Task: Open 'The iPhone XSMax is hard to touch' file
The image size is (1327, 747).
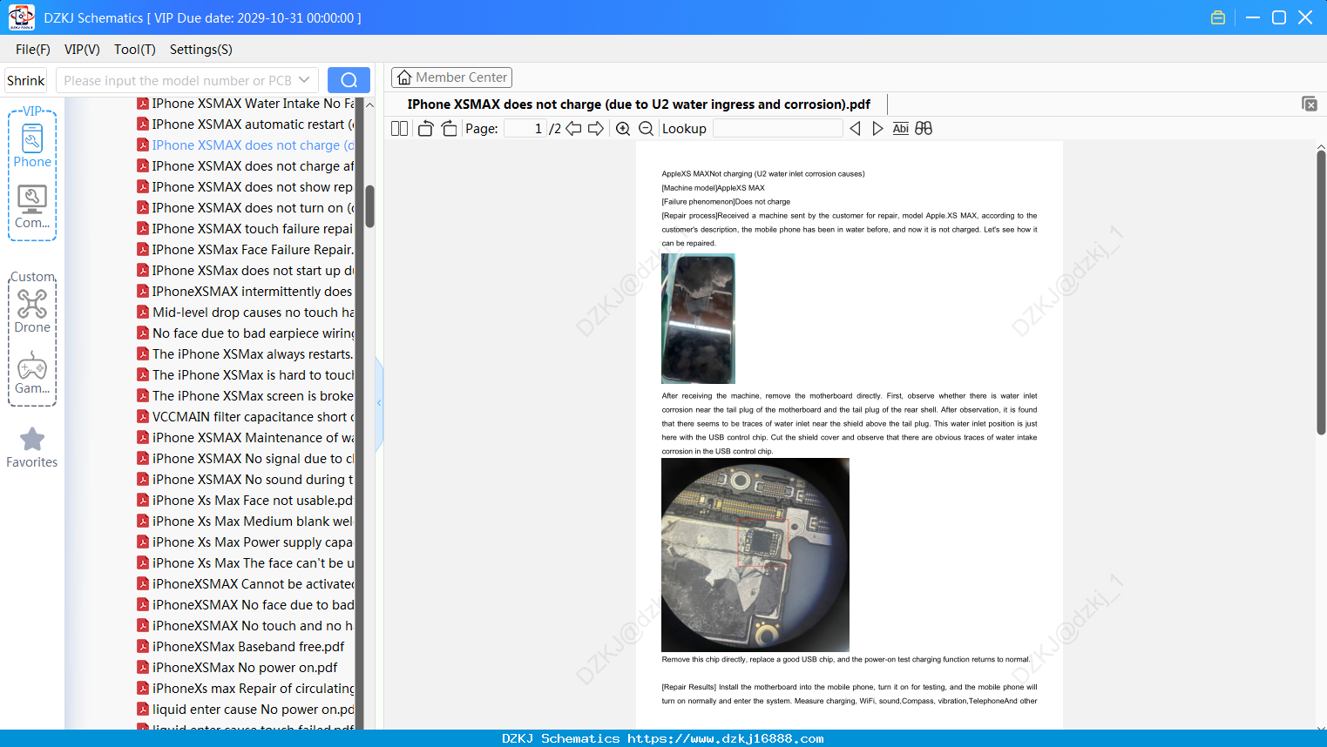Action: [x=246, y=375]
